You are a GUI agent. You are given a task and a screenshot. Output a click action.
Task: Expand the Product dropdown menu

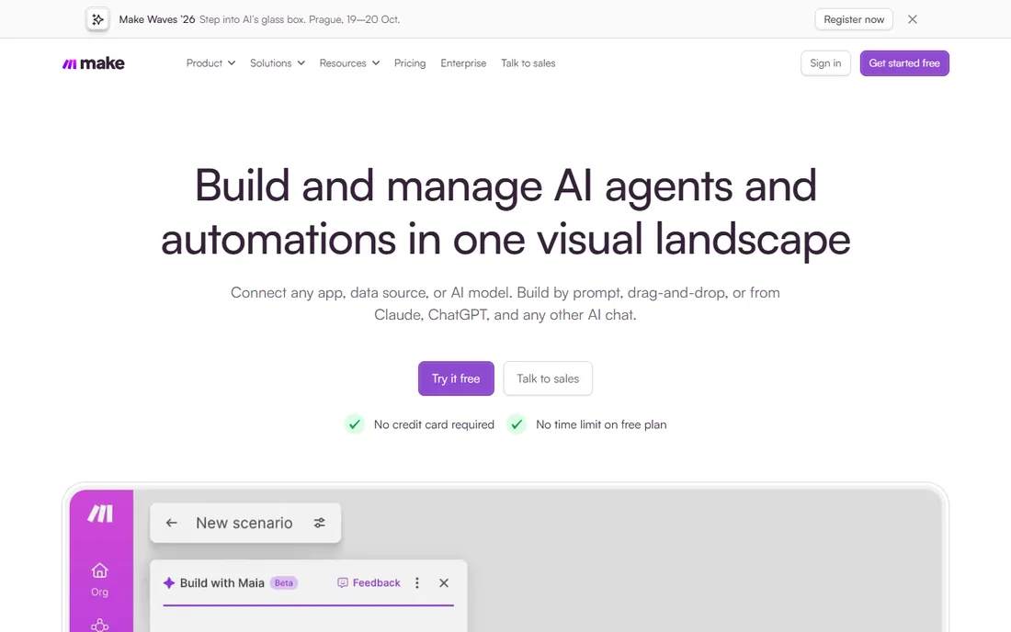coord(210,63)
